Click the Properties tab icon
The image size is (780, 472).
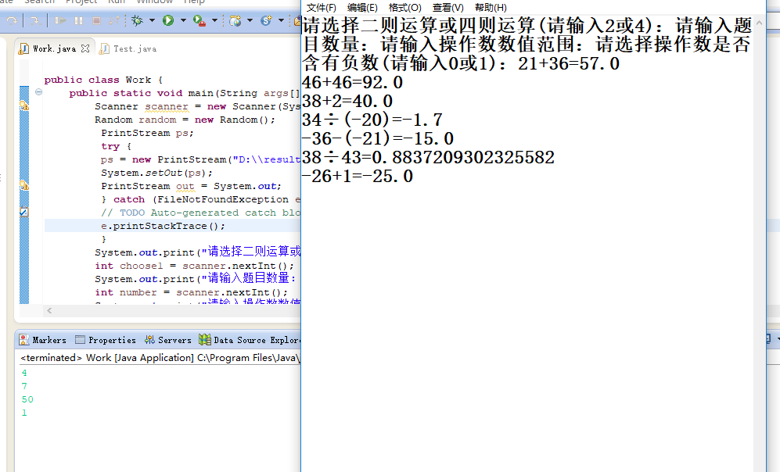coord(80,340)
